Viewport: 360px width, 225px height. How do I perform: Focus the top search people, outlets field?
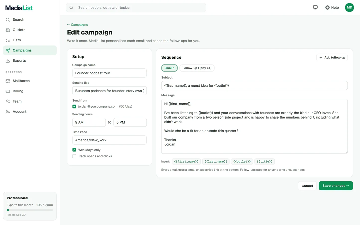(136, 7)
